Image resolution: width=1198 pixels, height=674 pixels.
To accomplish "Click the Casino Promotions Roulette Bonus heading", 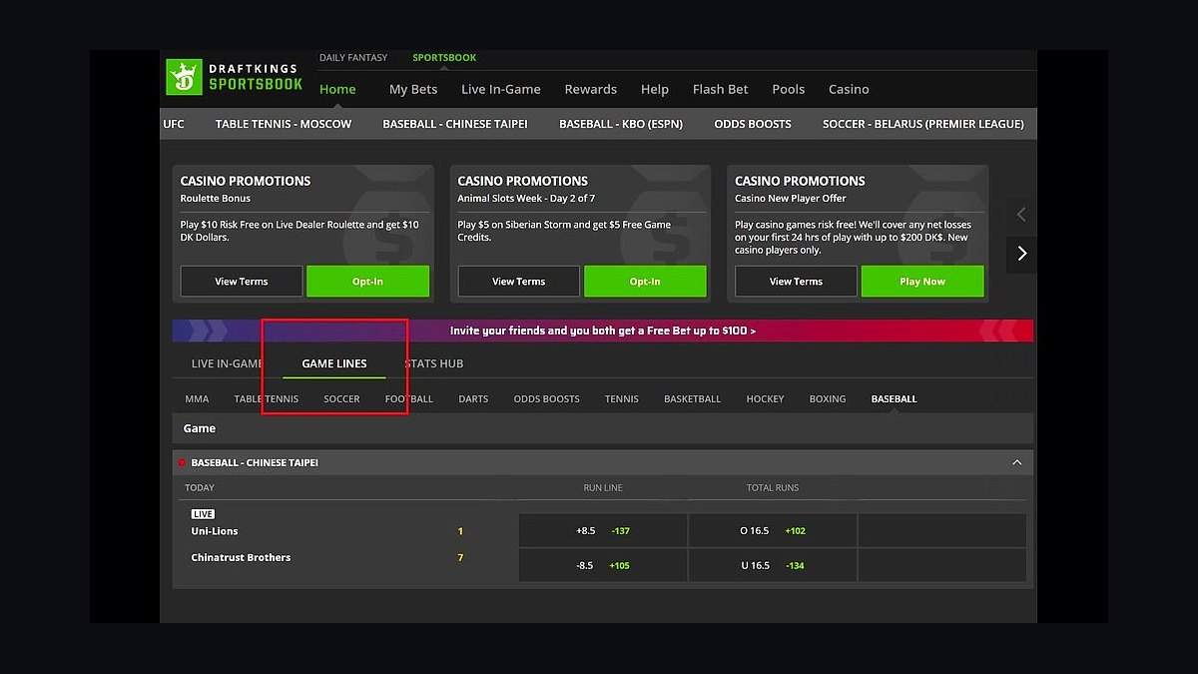I will point(246,181).
